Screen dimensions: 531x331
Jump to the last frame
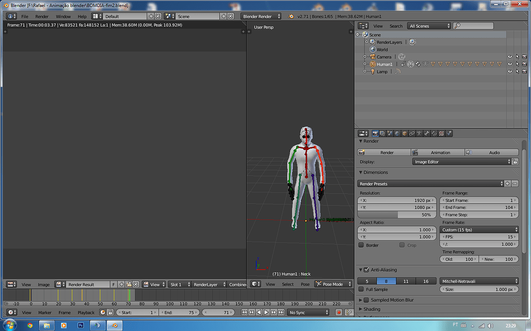coord(281,312)
